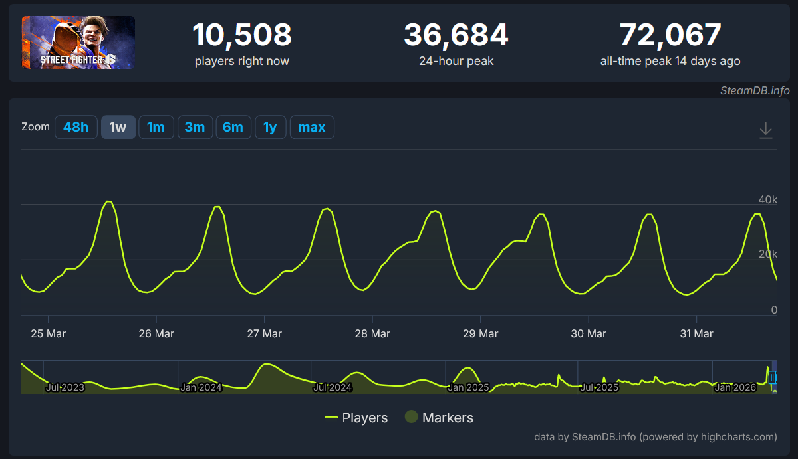
Task: Click the navigator timeline at Jul 2024
Action: pyautogui.click(x=332, y=387)
